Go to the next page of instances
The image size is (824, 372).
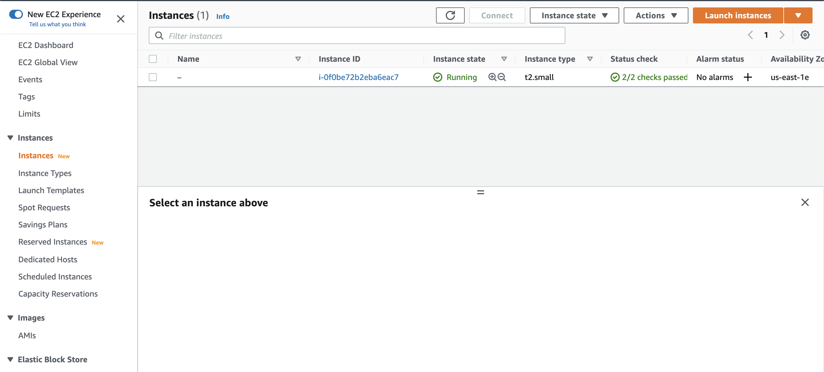pyautogui.click(x=782, y=35)
